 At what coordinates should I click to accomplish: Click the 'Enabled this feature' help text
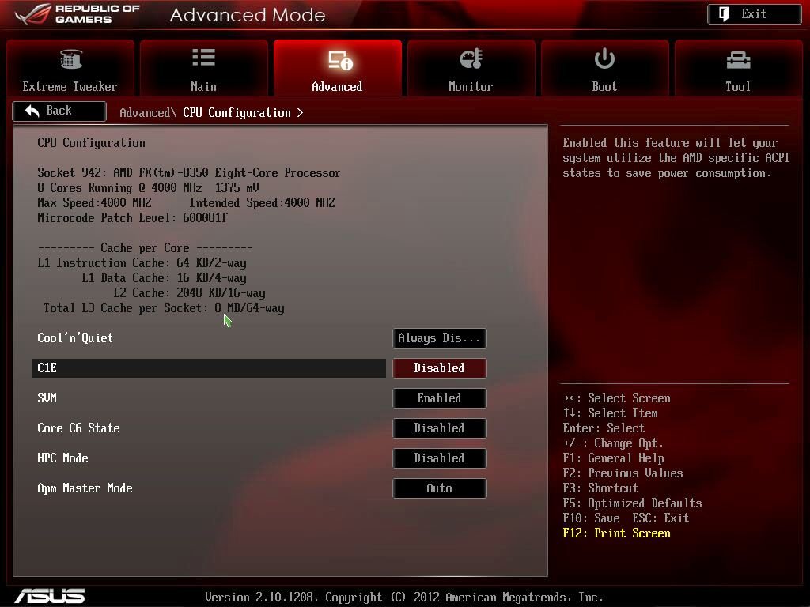coord(676,158)
